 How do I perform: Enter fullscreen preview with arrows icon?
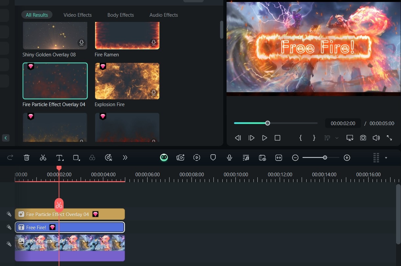tap(389, 138)
